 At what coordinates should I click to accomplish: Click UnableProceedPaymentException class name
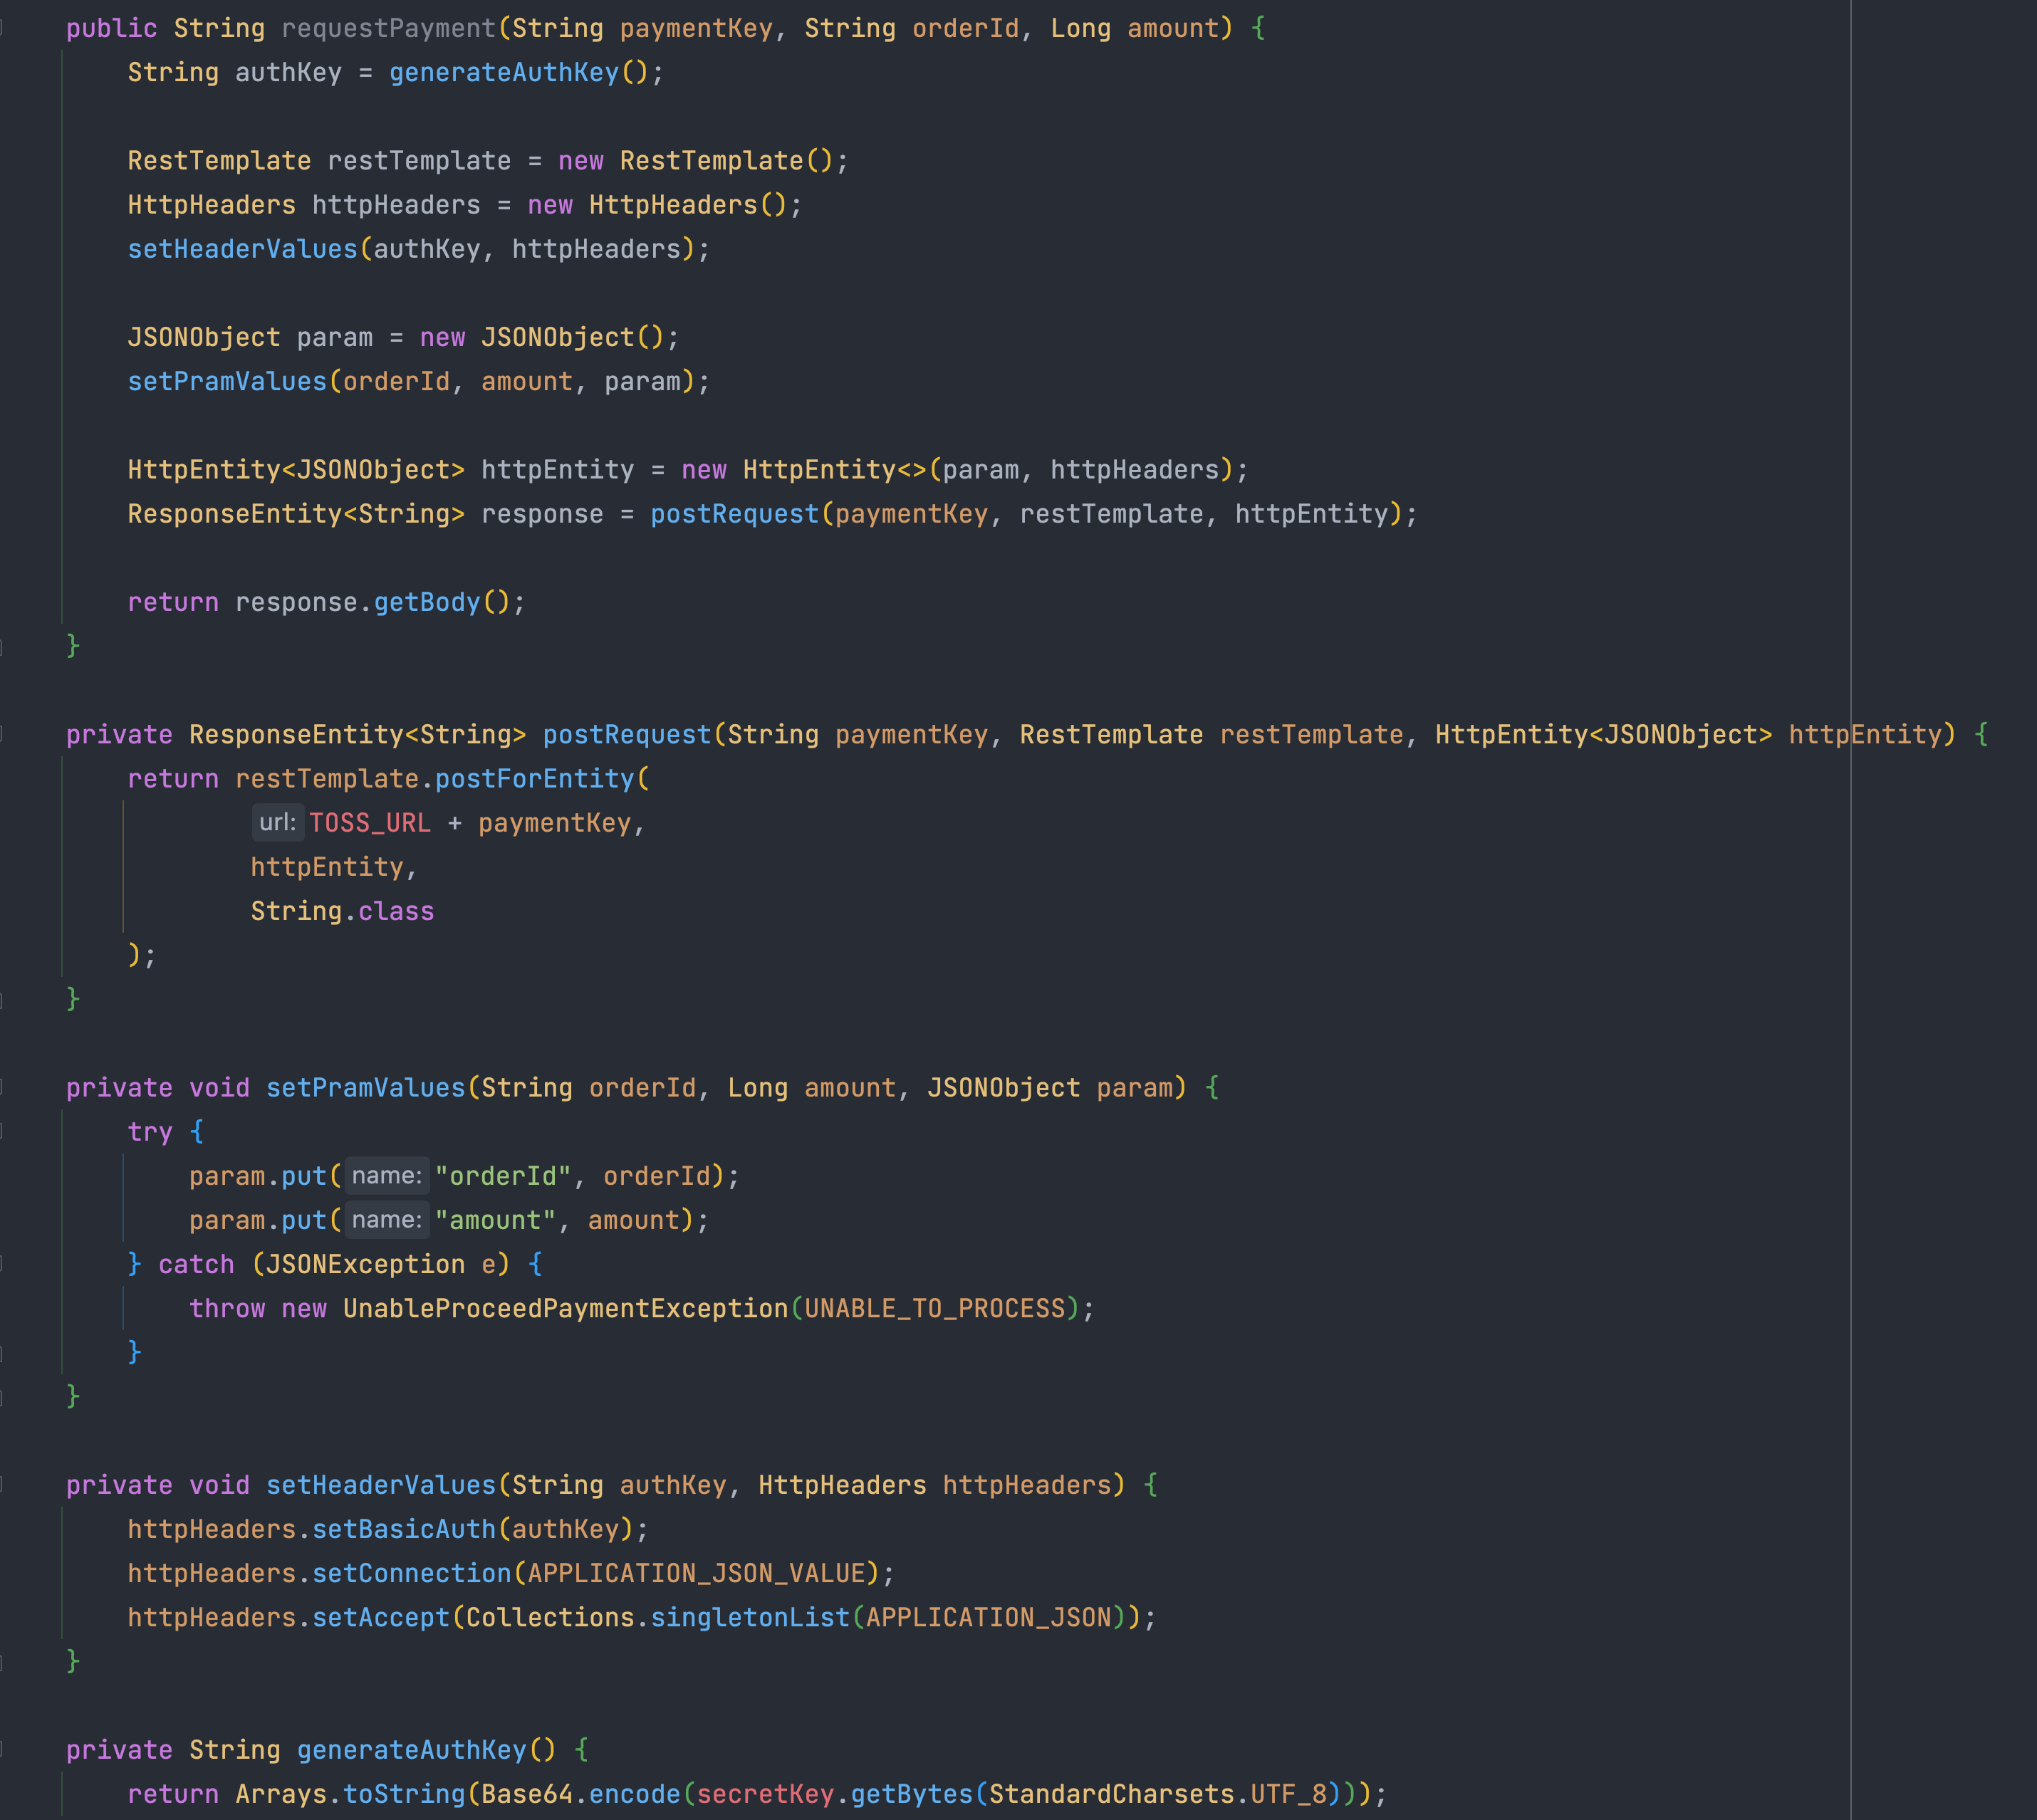click(x=565, y=1309)
